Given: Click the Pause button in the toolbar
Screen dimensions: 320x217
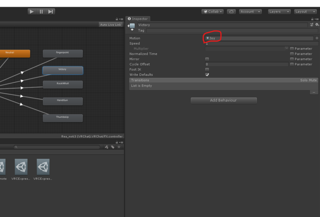Looking at the screenshot, I should [x=41, y=12].
